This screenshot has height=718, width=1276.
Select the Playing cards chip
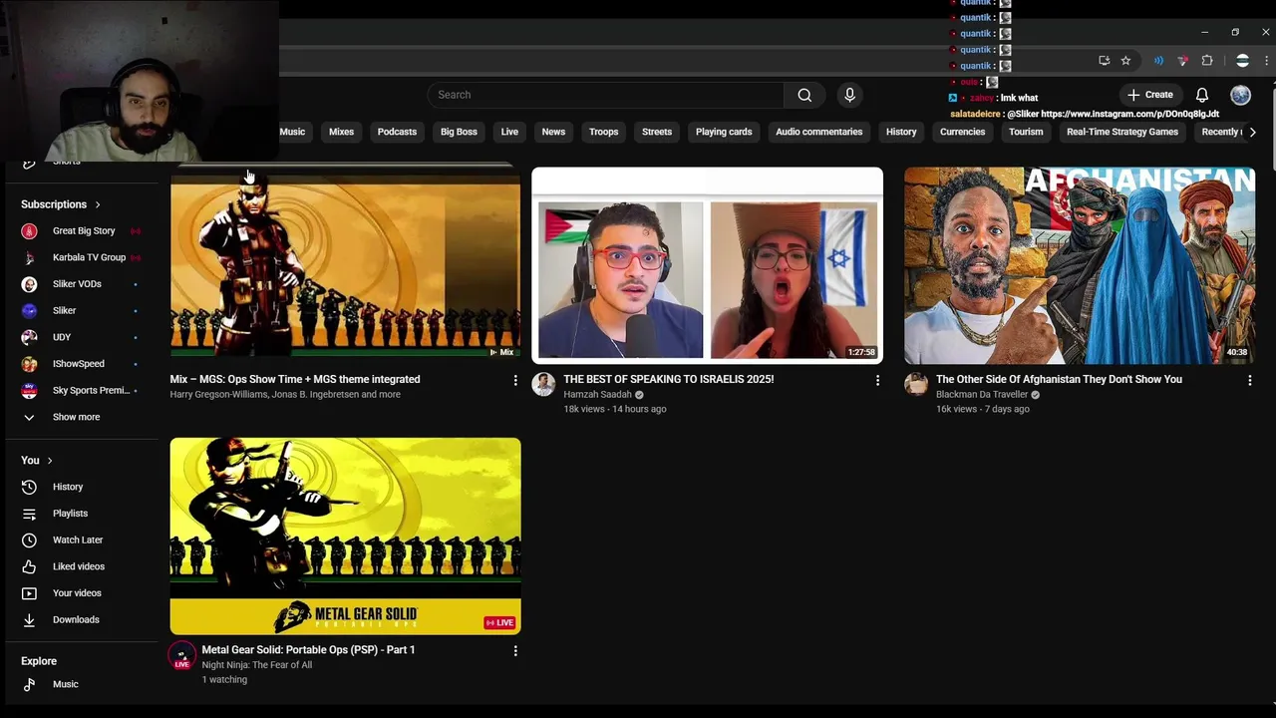click(x=724, y=132)
